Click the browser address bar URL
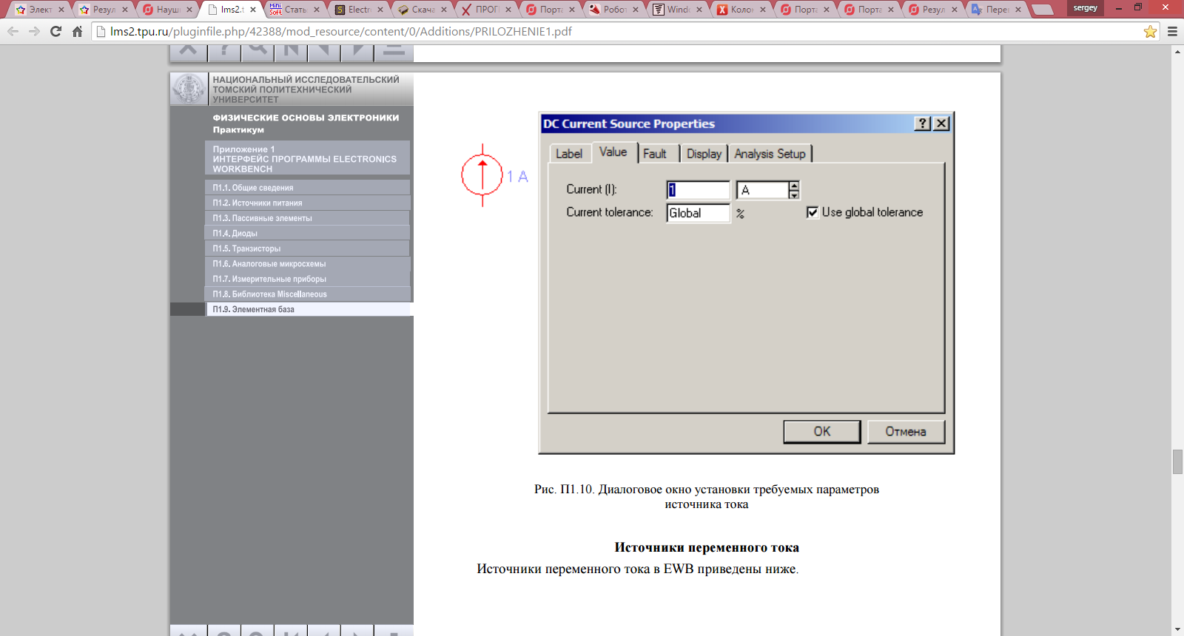The width and height of the screenshot is (1184, 636). [x=340, y=32]
